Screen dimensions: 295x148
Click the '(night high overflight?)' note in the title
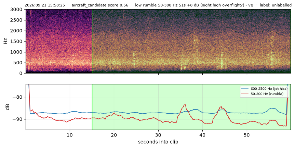(x=222, y=5)
